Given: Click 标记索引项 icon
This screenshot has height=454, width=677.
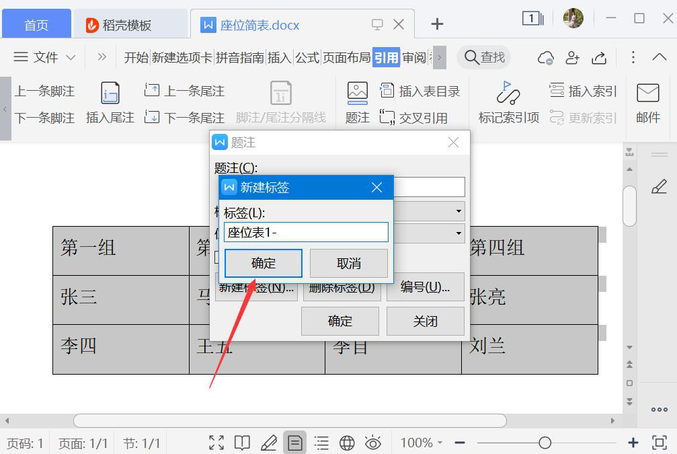Looking at the screenshot, I should (x=508, y=93).
